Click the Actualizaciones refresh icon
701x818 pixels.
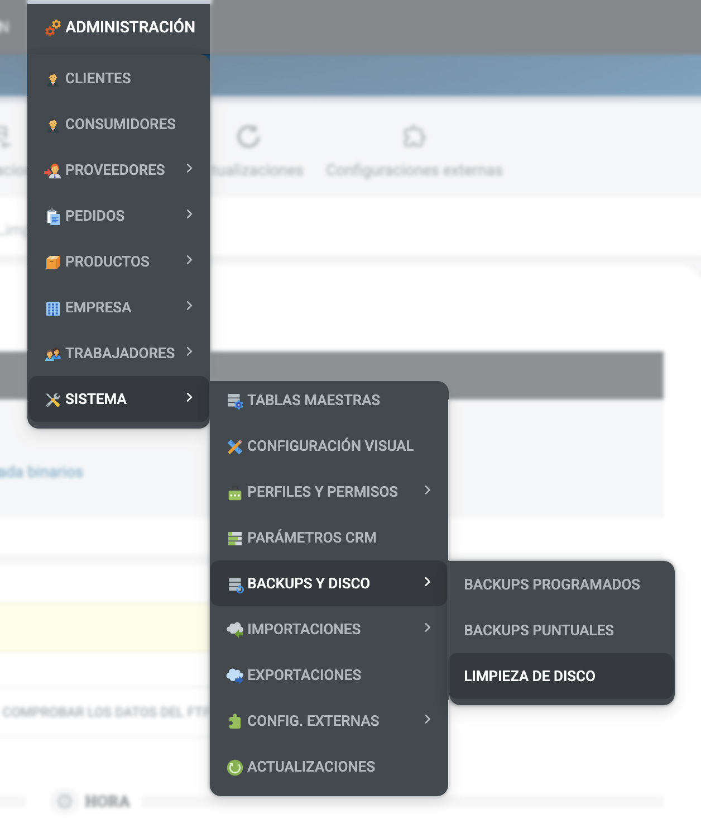click(x=235, y=768)
